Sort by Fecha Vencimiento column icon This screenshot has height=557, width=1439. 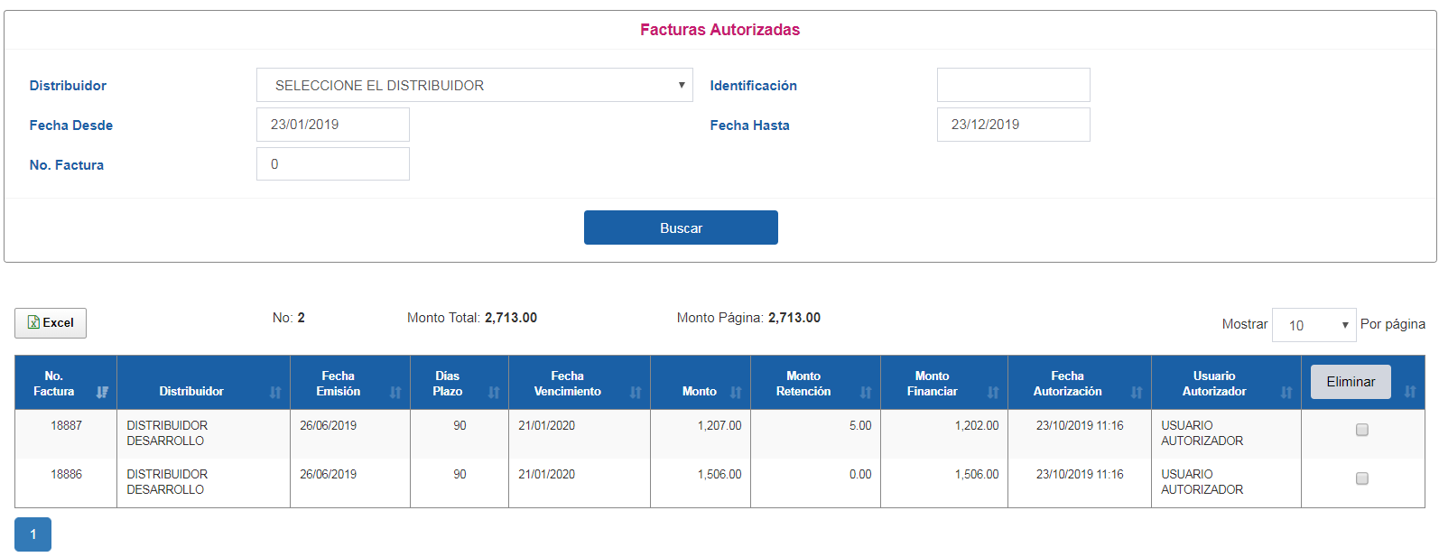pos(636,392)
